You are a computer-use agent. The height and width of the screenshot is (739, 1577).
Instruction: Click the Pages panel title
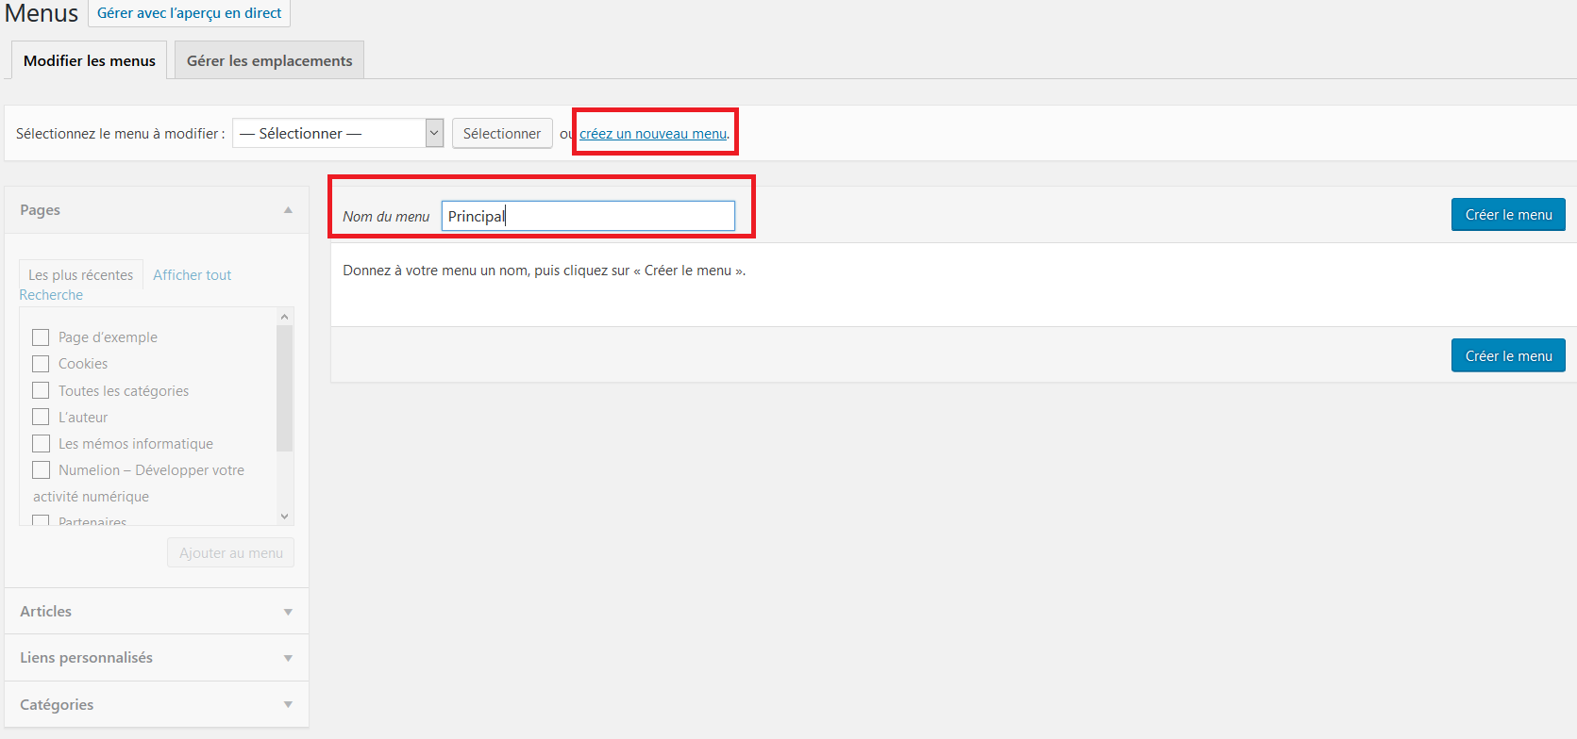[40, 210]
